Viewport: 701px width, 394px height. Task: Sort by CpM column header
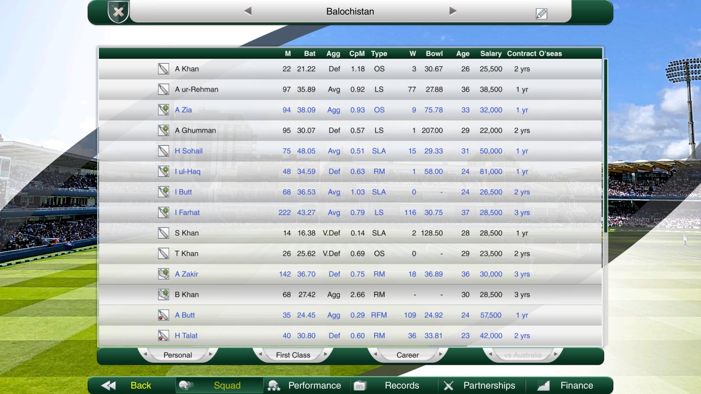tap(357, 54)
